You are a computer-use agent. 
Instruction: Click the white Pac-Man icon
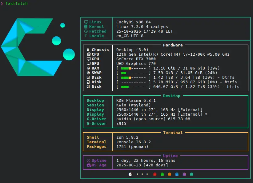click(131, 174)
